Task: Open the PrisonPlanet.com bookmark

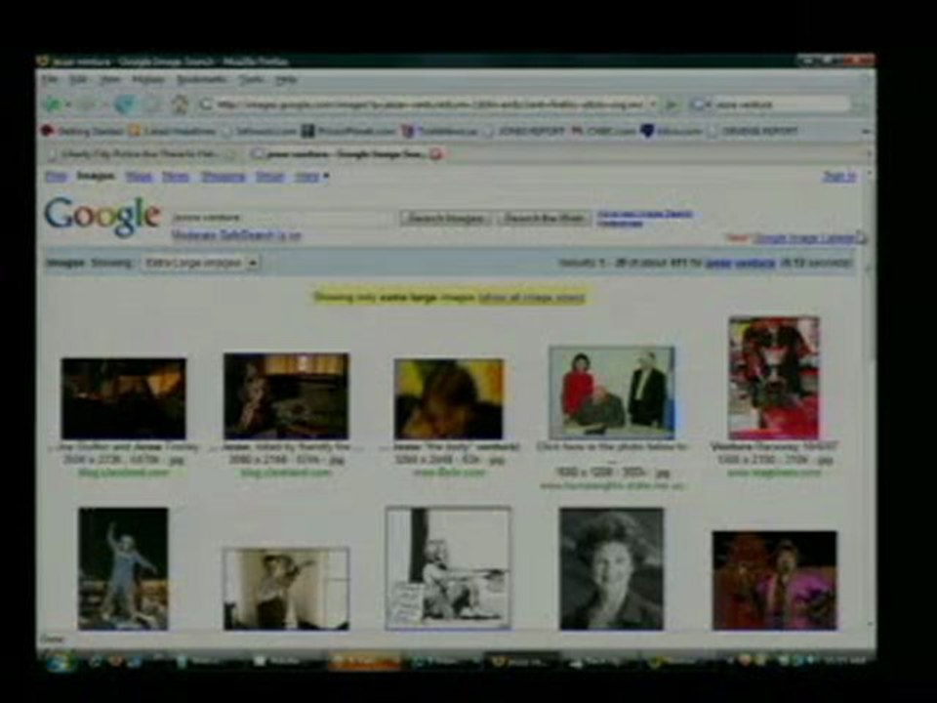Action: tap(347, 131)
